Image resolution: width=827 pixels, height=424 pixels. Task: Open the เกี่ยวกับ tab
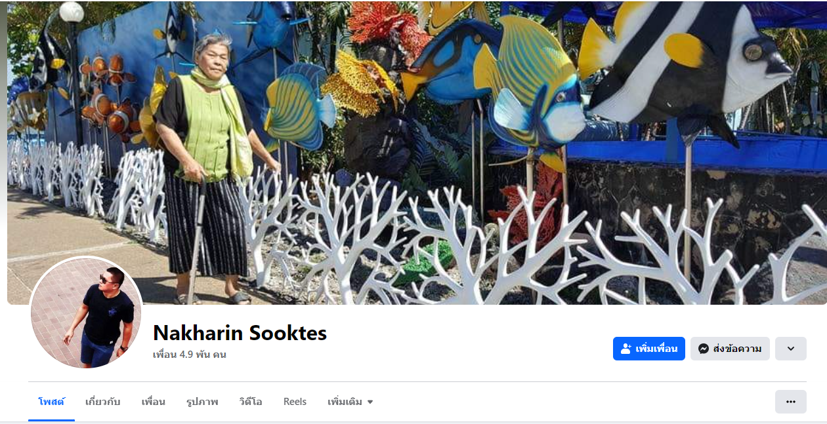click(102, 402)
